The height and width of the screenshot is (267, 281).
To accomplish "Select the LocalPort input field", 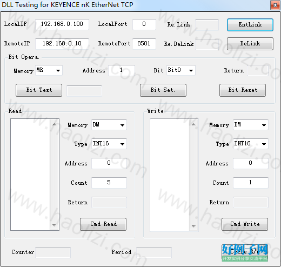I will (144, 24).
